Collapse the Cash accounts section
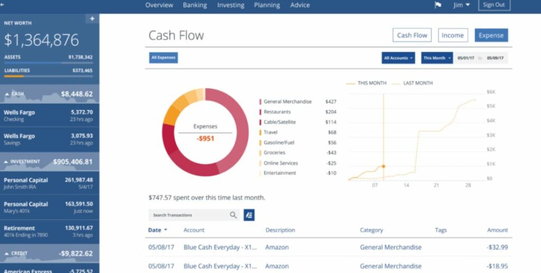The height and width of the screenshot is (273, 541). (x=49, y=94)
